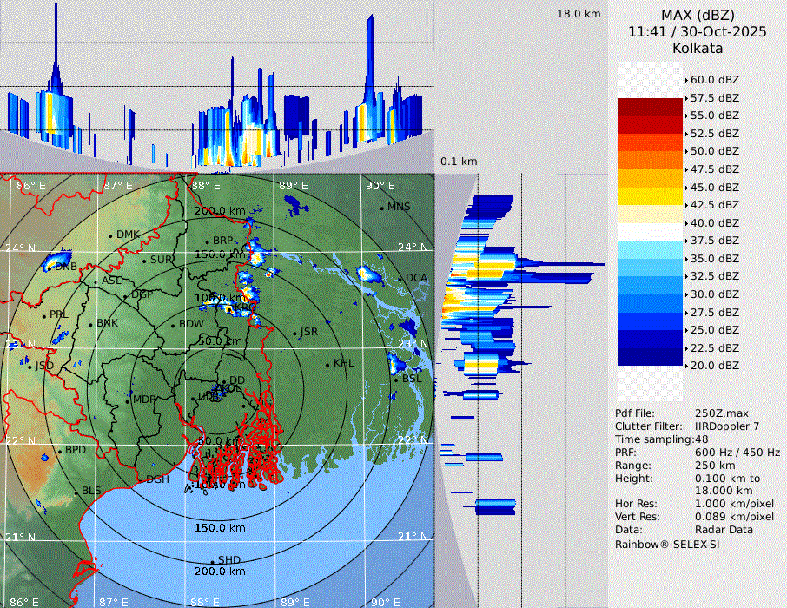Image resolution: width=787 pixels, height=608 pixels.
Task: Click the 0.1 km height label
Action: pos(459,162)
